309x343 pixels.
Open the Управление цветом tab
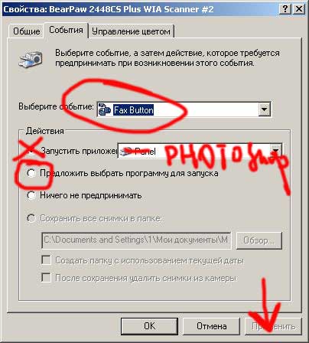coord(131,31)
